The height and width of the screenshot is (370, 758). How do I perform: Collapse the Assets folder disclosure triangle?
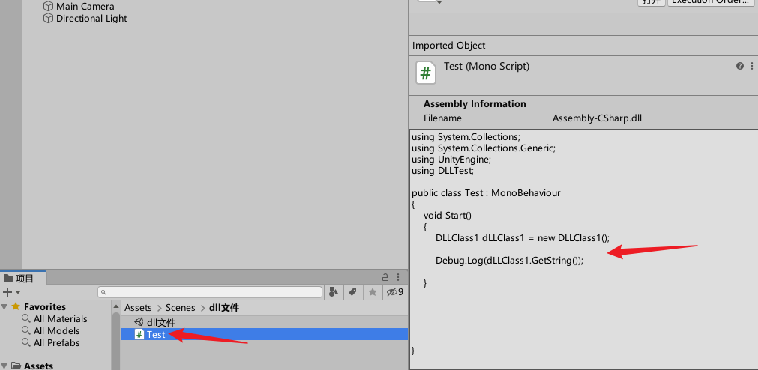click(4, 366)
